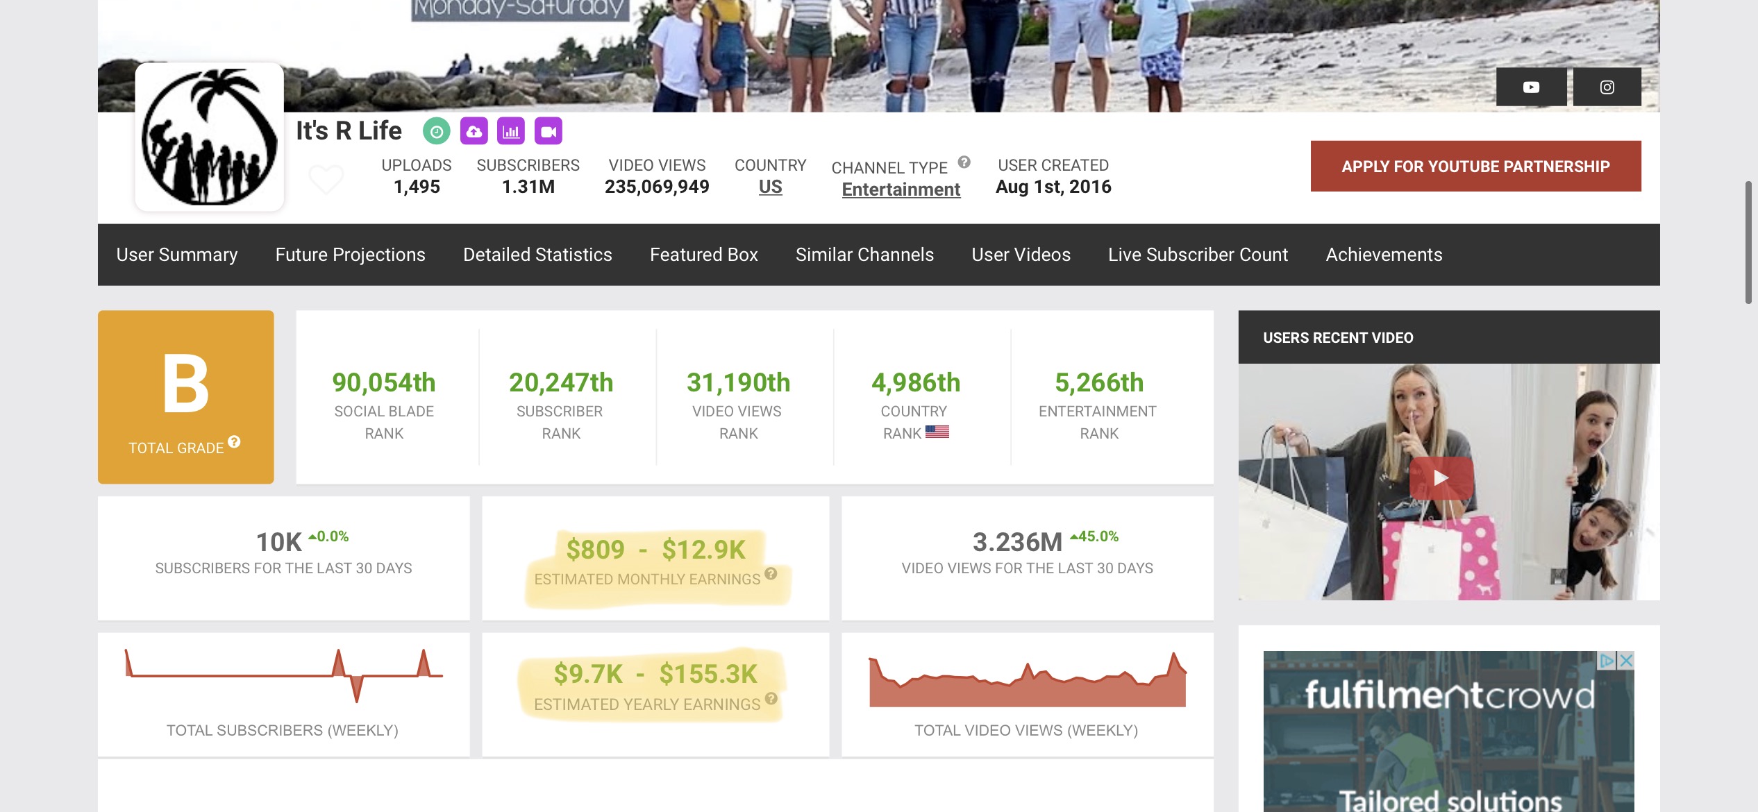Image resolution: width=1758 pixels, height=812 pixels.
Task: Click the purple bar chart badge icon
Action: pyautogui.click(x=511, y=131)
